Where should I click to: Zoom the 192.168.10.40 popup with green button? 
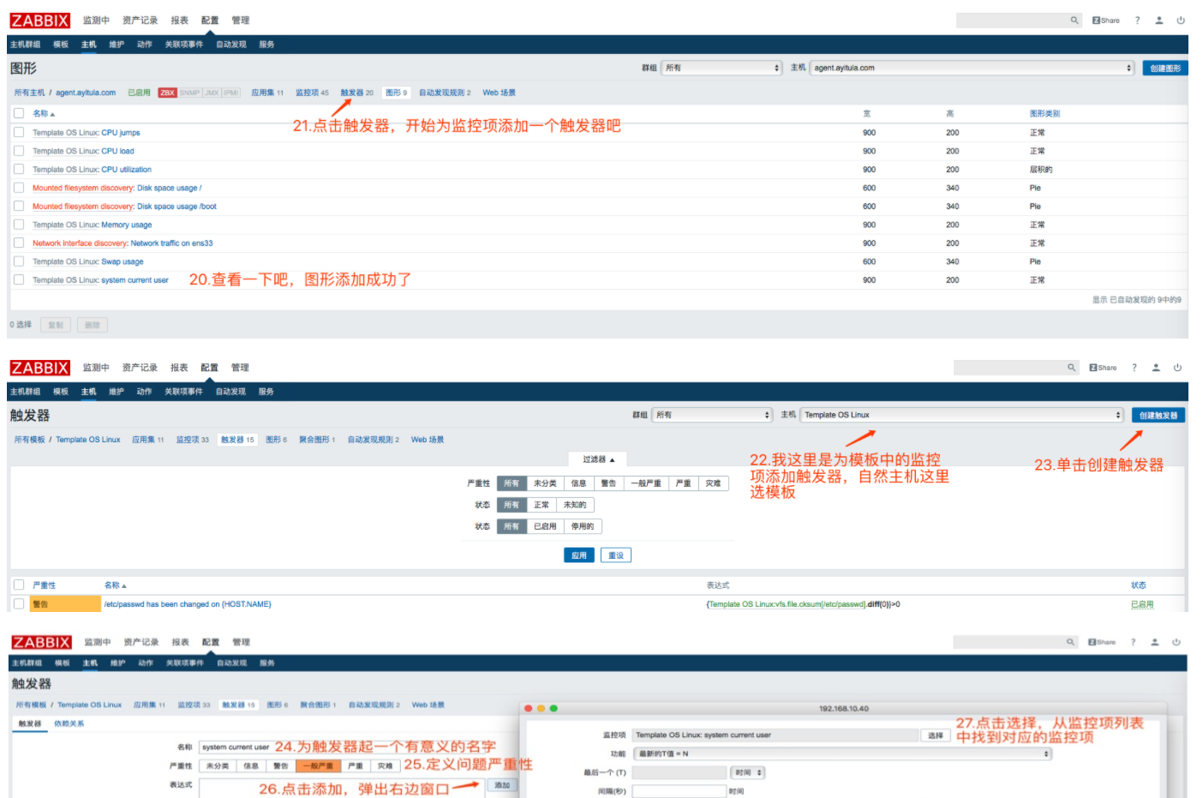[x=554, y=708]
